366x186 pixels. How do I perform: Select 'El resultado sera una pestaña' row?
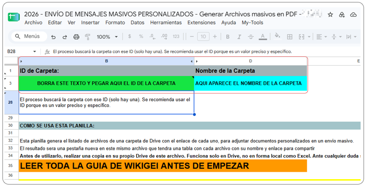click(x=167, y=148)
